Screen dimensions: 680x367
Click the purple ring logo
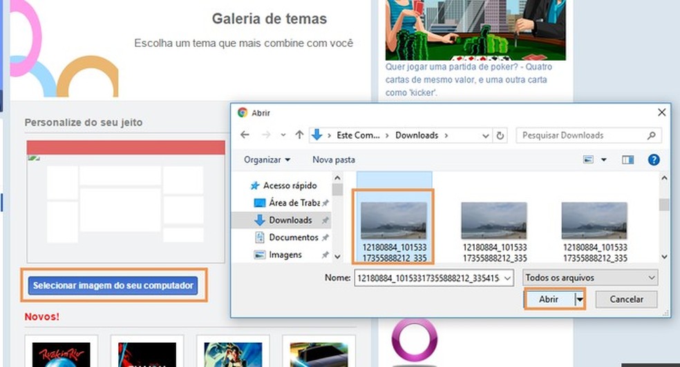point(414,339)
